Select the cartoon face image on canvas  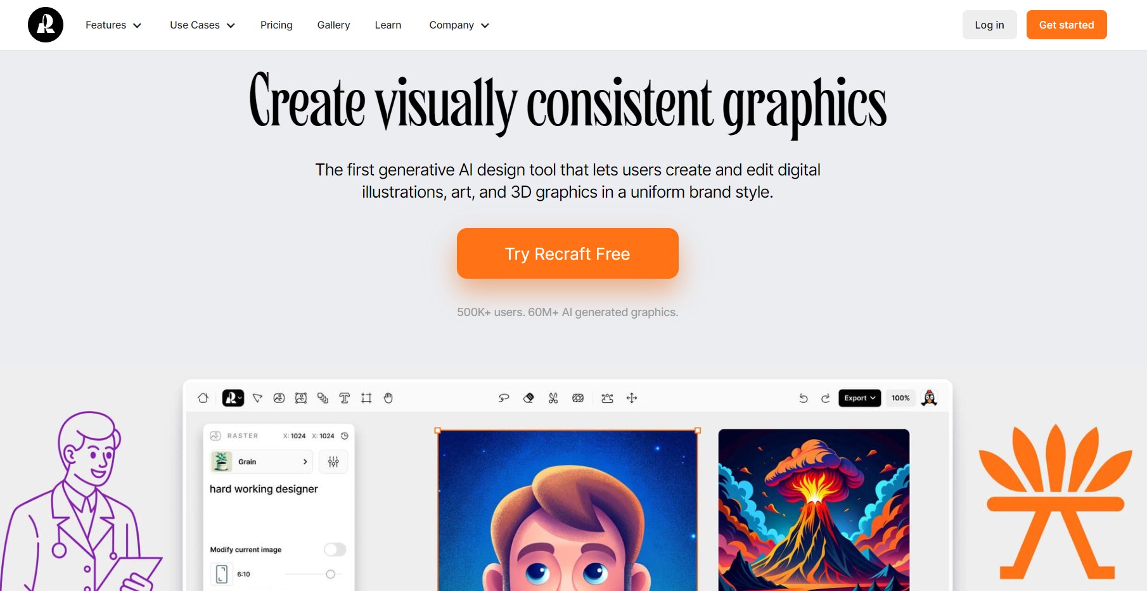click(x=567, y=510)
